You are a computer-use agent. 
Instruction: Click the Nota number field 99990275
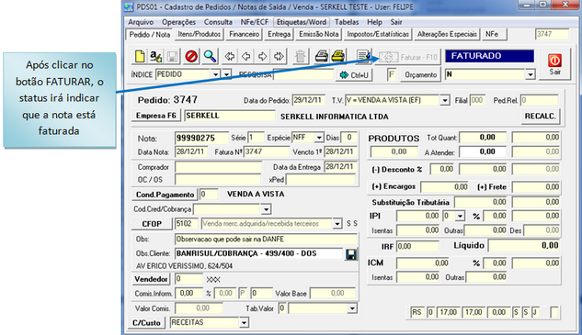201,138
